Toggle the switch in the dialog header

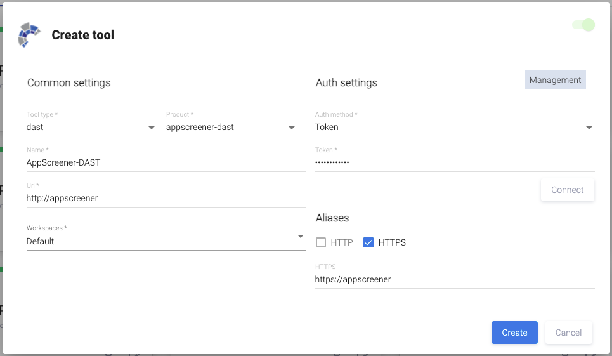tap(583, 25)
